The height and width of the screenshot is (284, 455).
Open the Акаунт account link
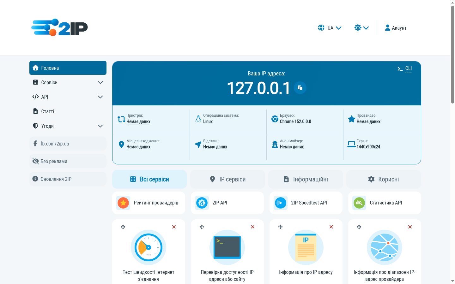pyautogui.click(x=396, y=28)
